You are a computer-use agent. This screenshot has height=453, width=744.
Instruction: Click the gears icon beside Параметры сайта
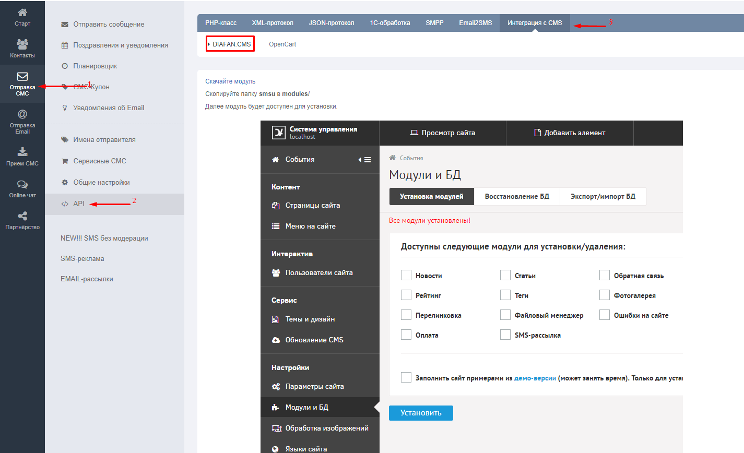[x=276, y=387]
